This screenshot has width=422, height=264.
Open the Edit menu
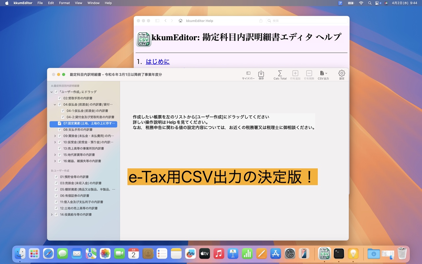click(51, 3)
